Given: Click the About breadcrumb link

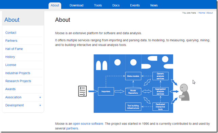Looking at the screenshot, I should pyautogui.click(x=210, y=13).
